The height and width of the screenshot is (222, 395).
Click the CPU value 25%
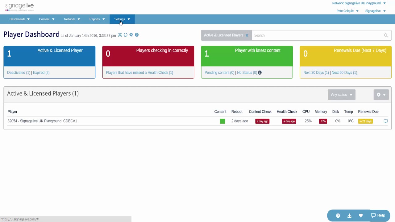[308, 121]
